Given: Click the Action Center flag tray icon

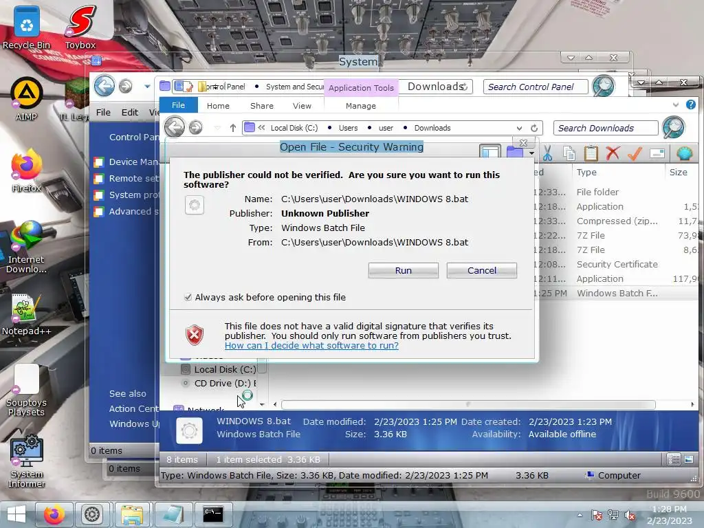Looking at the screenshot, I should click(596, 515).
